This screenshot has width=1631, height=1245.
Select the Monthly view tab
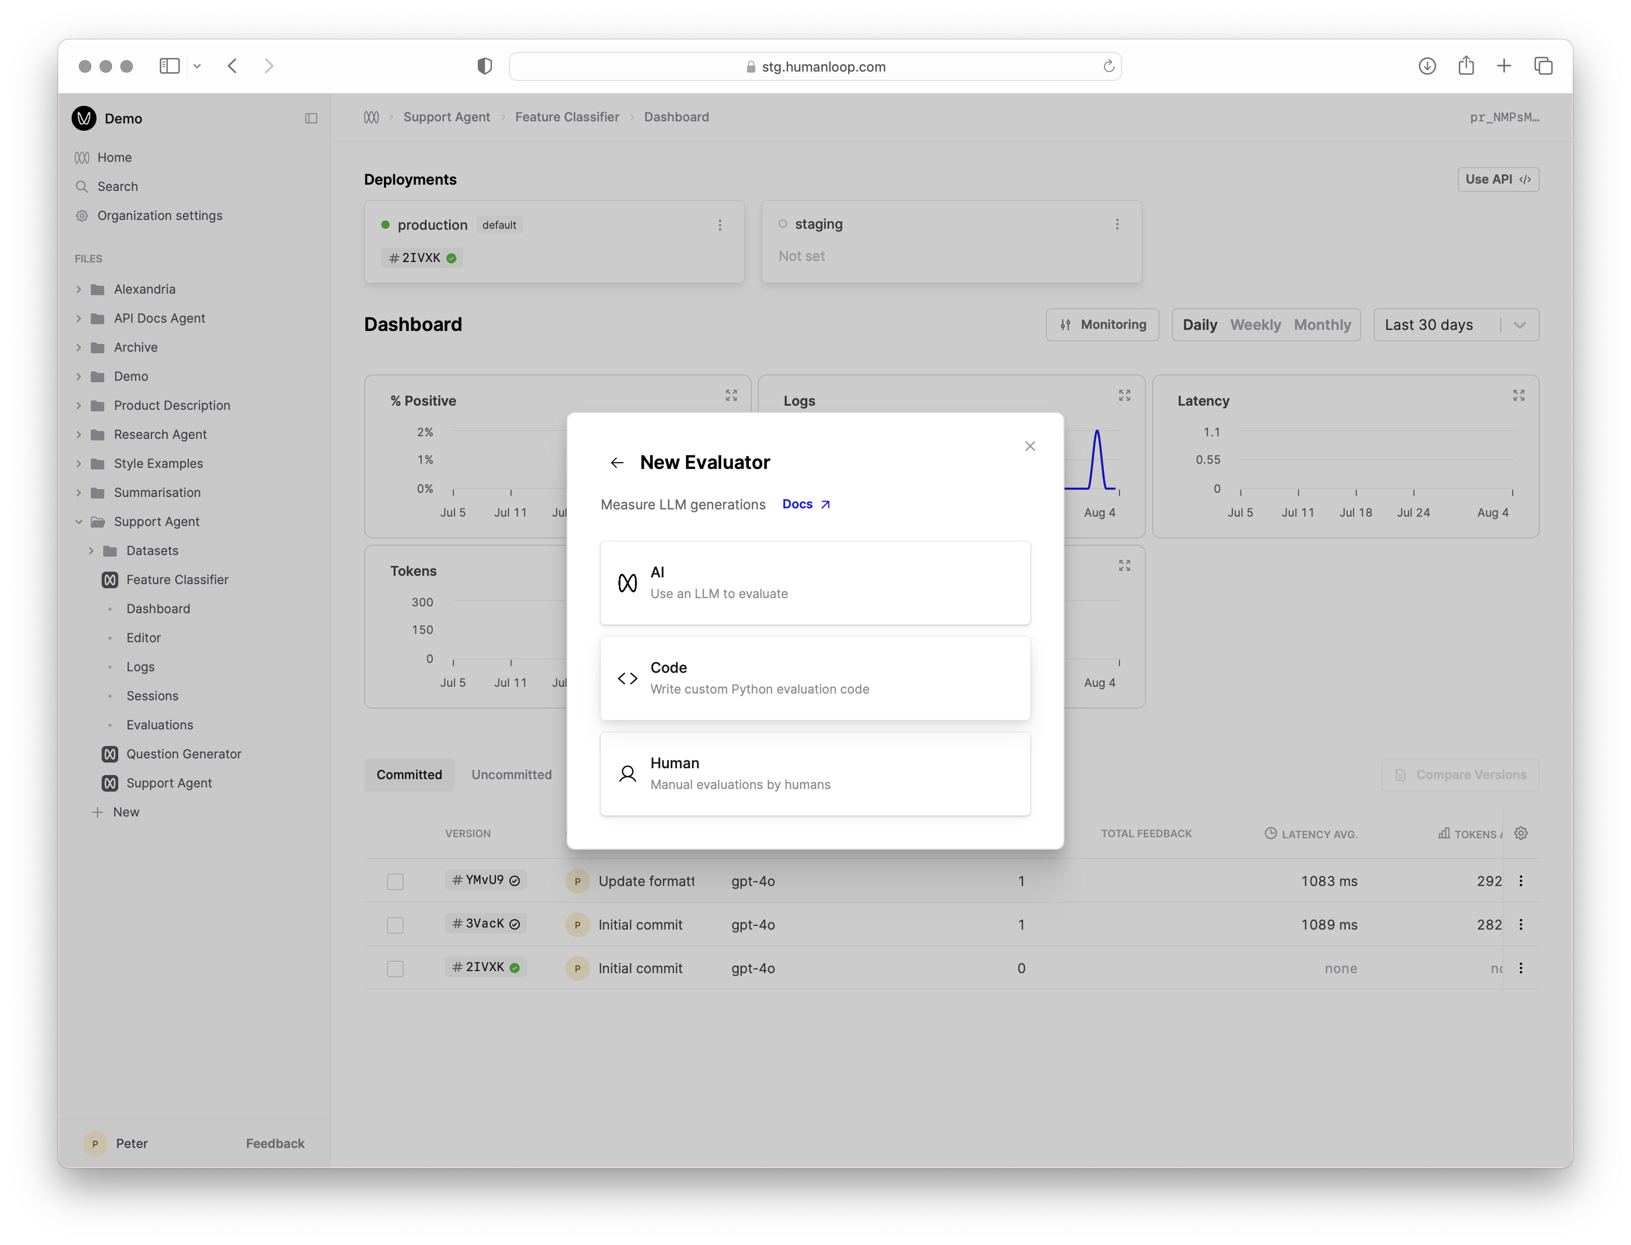click(1323, 325)
